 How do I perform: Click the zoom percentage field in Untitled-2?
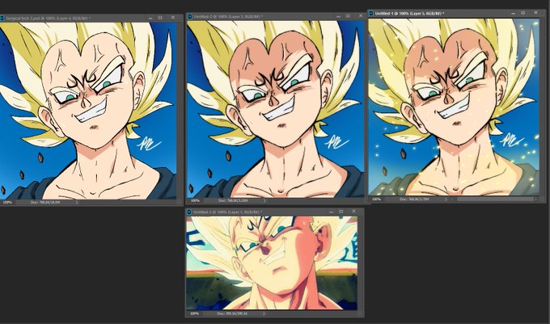pos(195,200)
